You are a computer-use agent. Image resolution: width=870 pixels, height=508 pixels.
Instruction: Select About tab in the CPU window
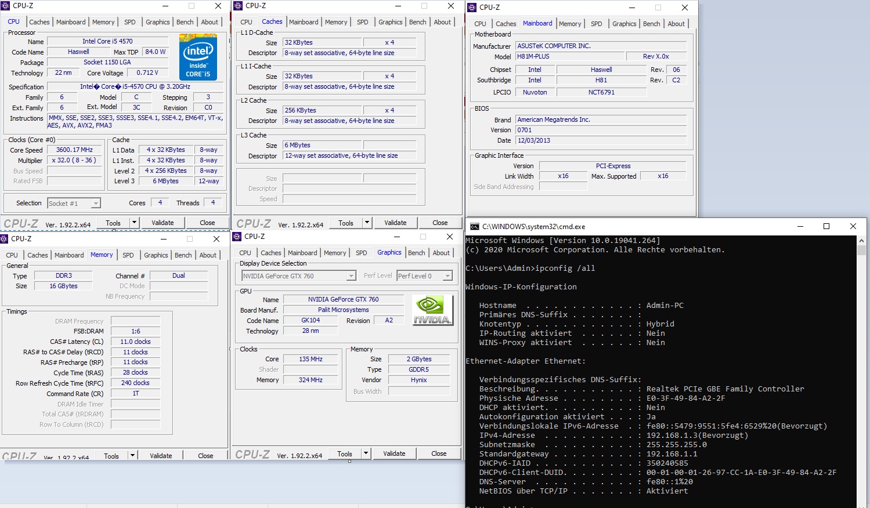[210, 22]
